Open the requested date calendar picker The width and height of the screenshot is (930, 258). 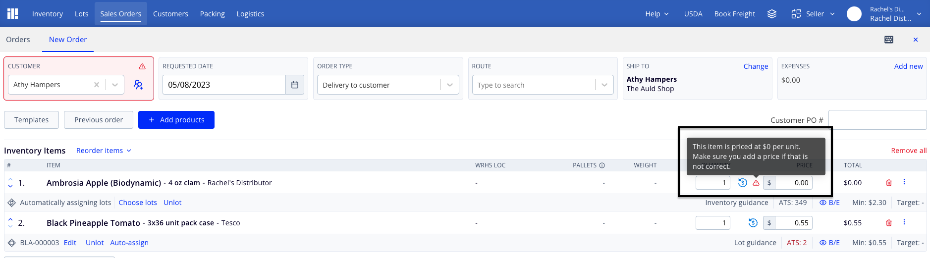pos(295,85)
